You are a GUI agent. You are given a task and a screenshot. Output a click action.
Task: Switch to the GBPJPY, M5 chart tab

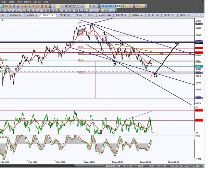click(153, 15)
